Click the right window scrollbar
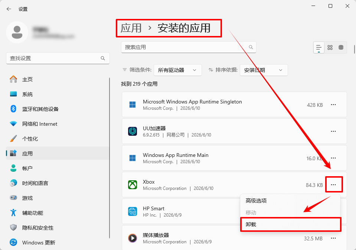Viewport: 356px width, 250px height. tap(355, 49)
